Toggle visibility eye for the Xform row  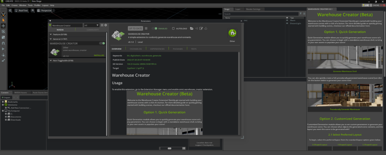[287, 20]
